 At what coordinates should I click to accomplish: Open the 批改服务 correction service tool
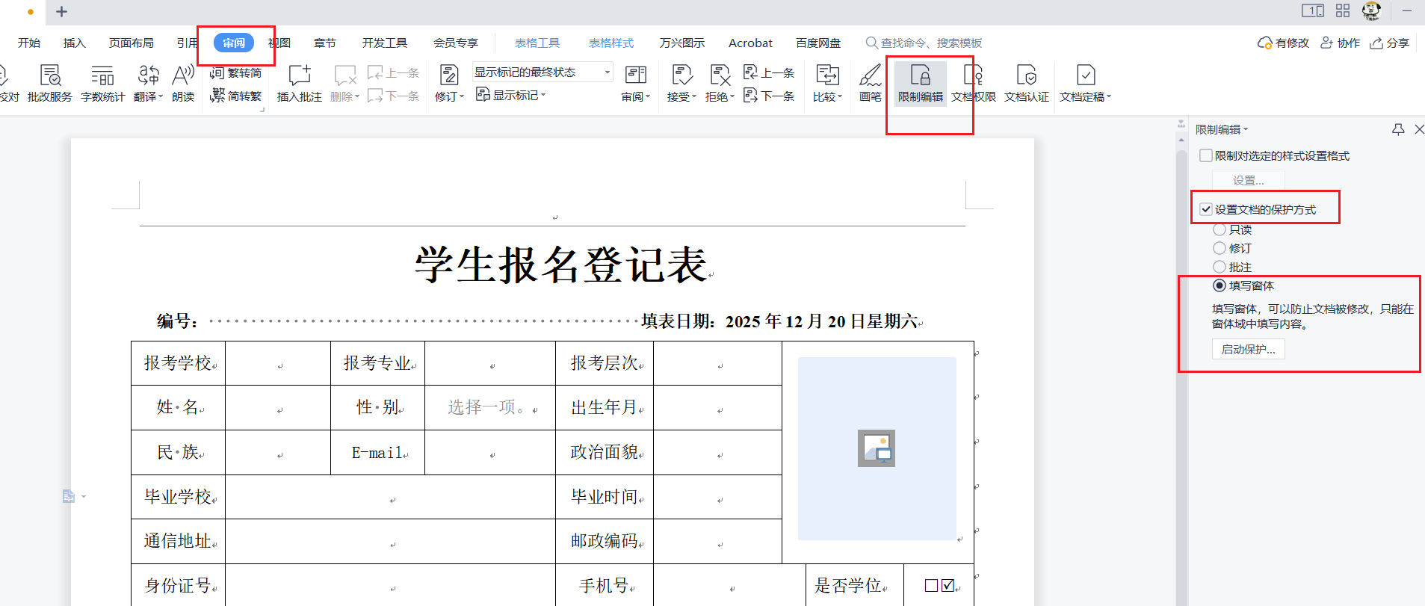[49, 83]
